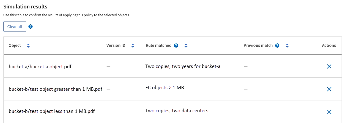
Task: Click the Clear all button
Action: point(15,27)
